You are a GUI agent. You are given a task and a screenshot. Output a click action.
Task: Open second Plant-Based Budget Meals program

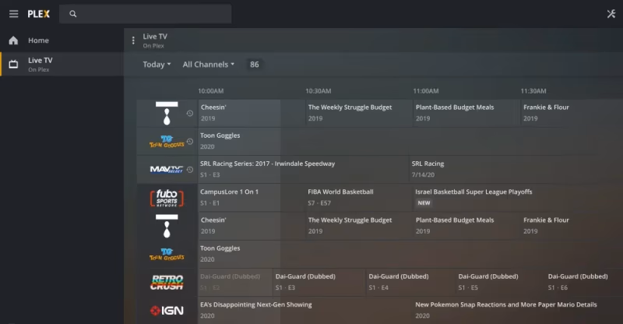click(x=466, y=226)
